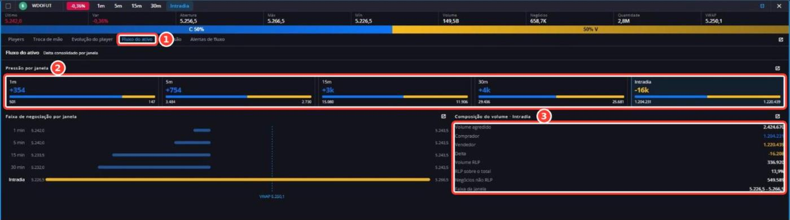Image resolution: width=790 pixels, height=220 pixels.
Task: Click seller count 1.220.439 under Intradia card
Action: [771, 102]
